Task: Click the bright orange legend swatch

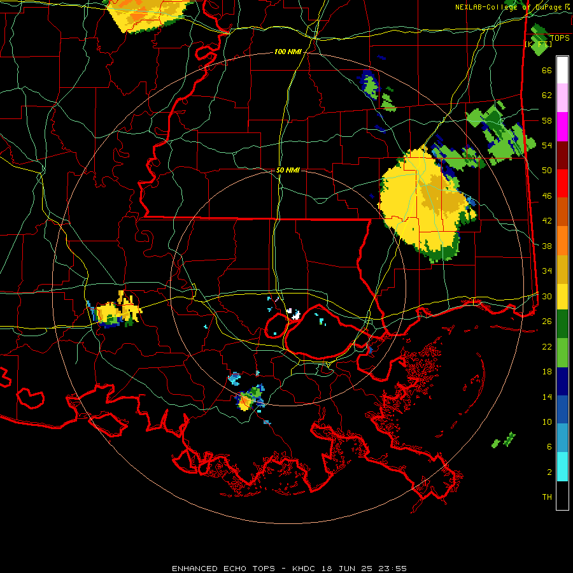Action: pyautogui.click(x=562, y=241)
